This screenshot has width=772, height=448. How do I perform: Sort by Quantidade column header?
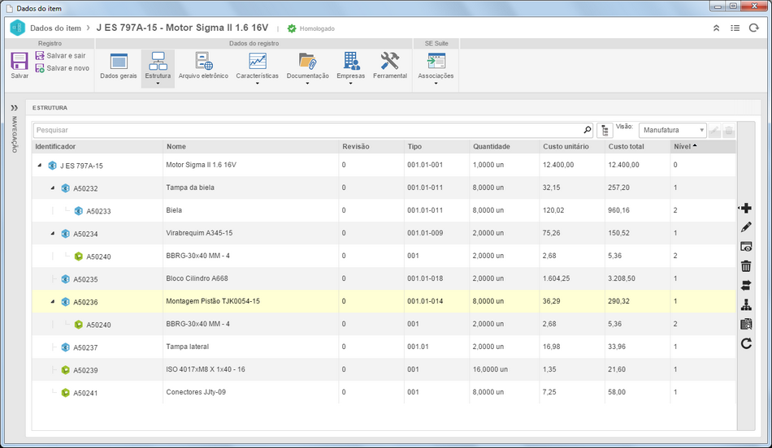[x=505, y=147]
